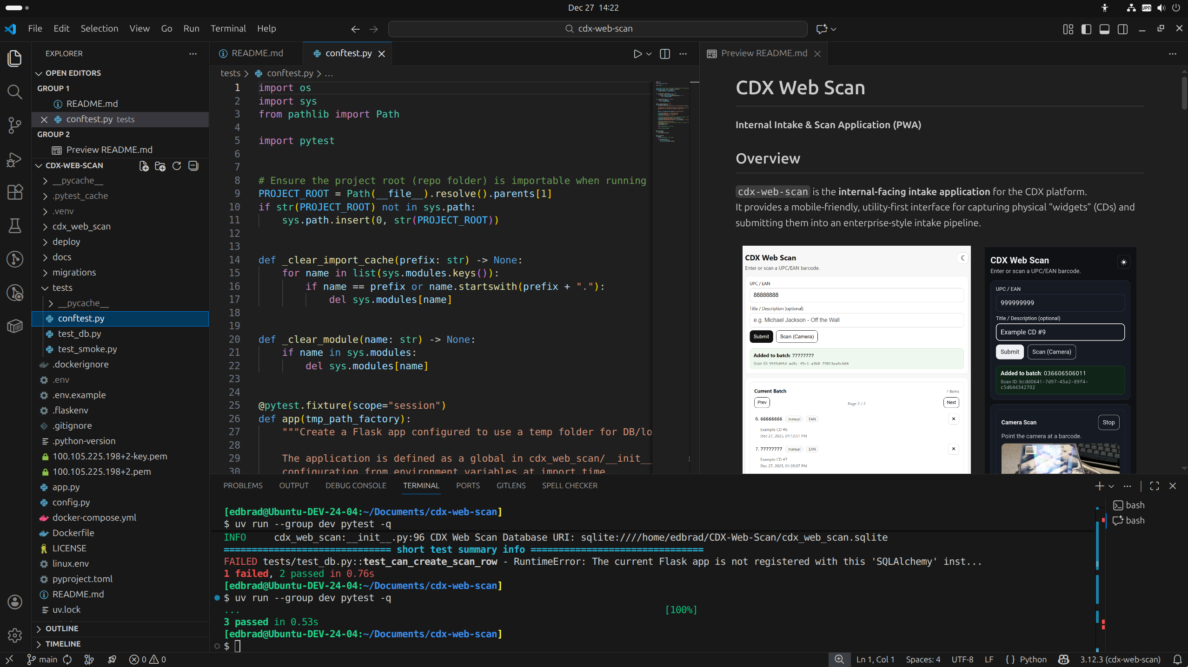Switch to the PROBLEMS panel tab
The image size is (1188, 667).
coord(243,485)
